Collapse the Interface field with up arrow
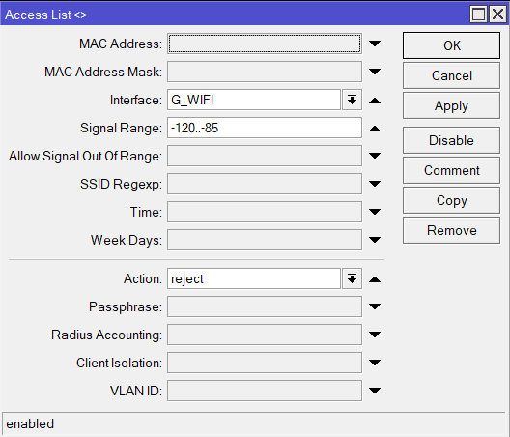 click(375, 101)
